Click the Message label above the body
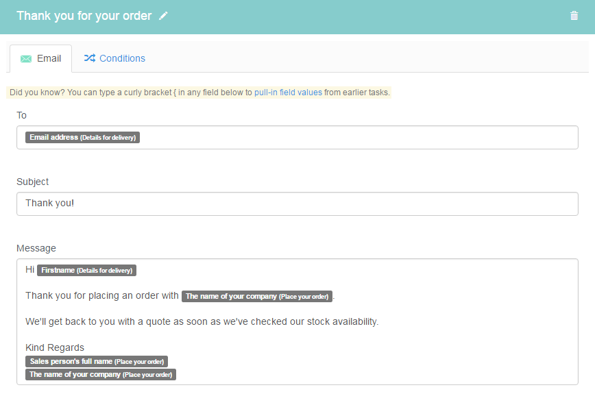 click(x=36, y=248)
